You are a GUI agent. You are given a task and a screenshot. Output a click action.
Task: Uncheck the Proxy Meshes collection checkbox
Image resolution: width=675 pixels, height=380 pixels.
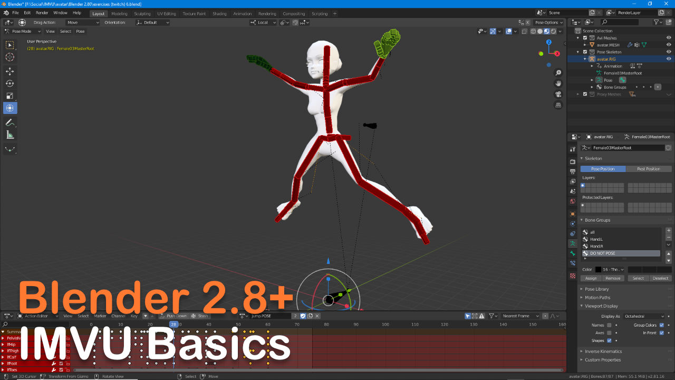[x=585, y=94]
